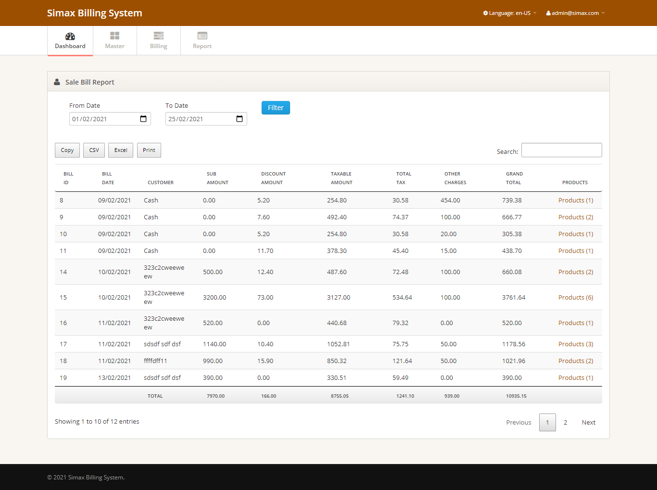Click sub amount 1140.00 cell

[x=215, y=344]
